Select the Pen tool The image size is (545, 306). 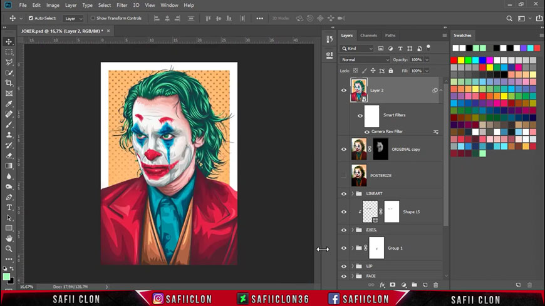pyautogui.click(x=9, y=197)
